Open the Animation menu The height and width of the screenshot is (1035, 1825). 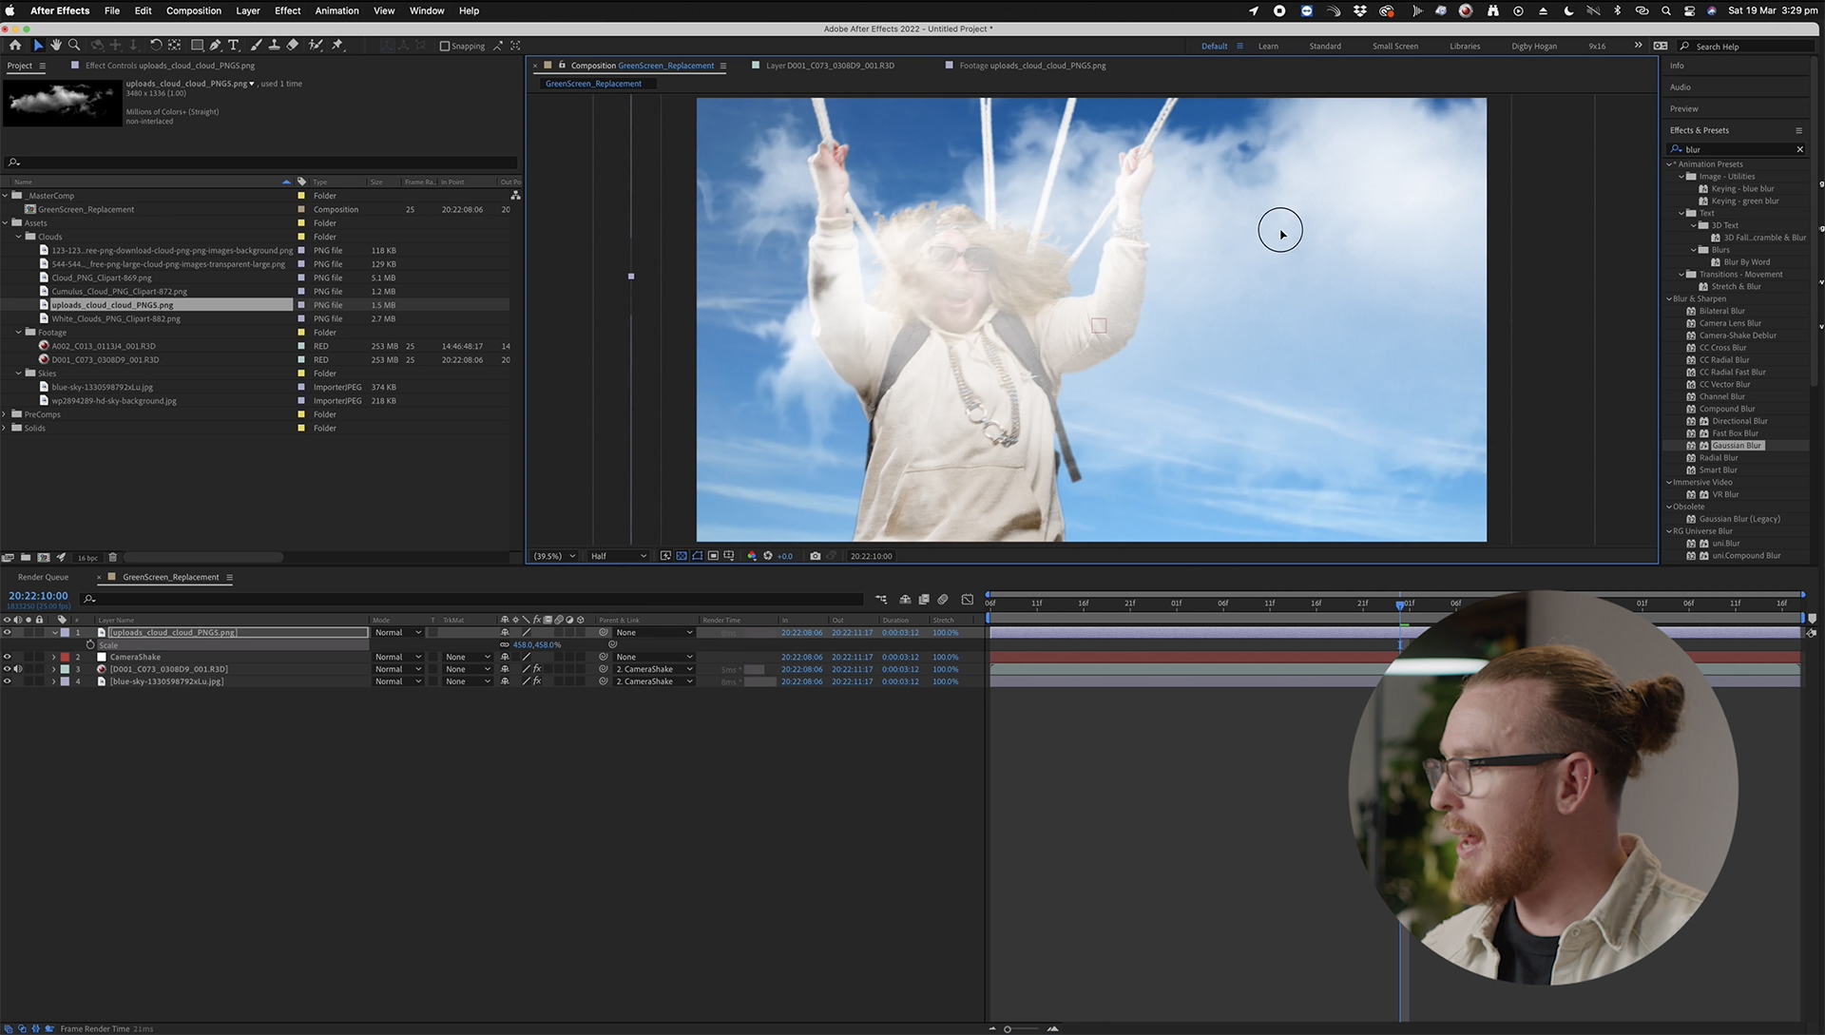click(x=336, y=10)
